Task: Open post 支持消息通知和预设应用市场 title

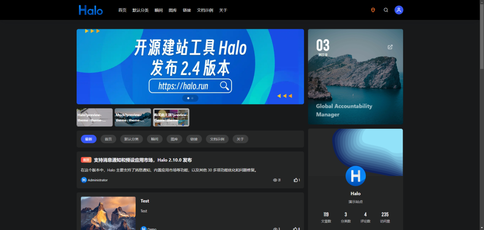Action: [x=143, y=160]
